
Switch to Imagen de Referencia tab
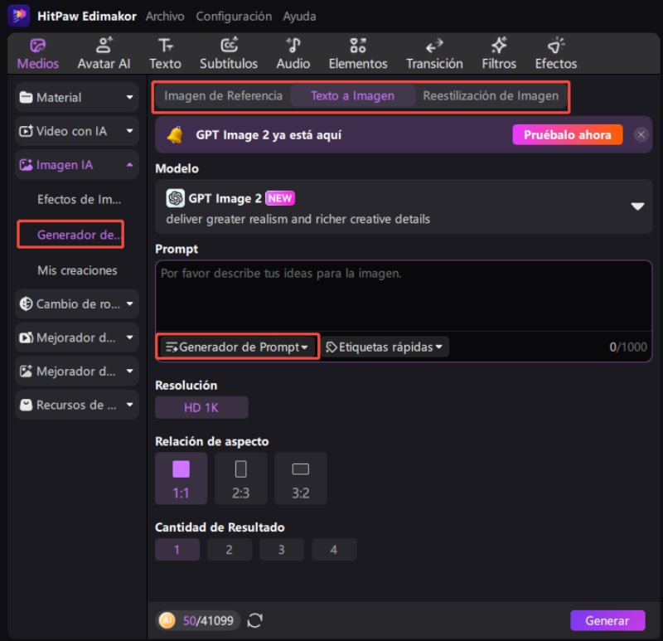[223, 96]
